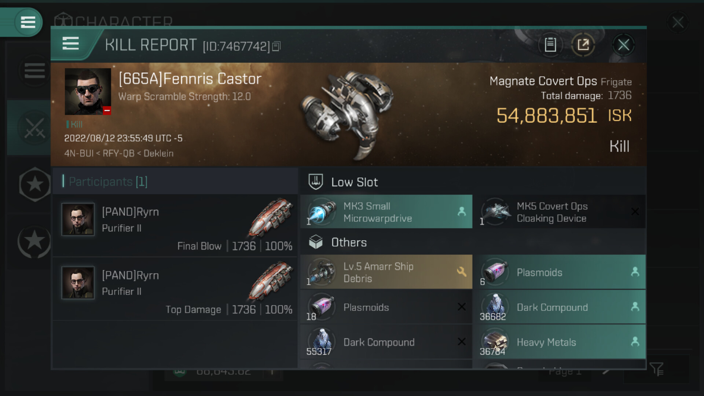Select MK3 Small Microwarpdrive item
Screen dimensions: 704x396
(386, 212)
